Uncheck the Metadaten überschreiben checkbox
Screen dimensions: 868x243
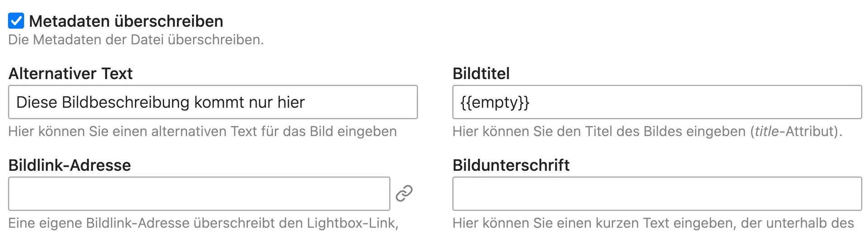click(x=16, y=21)
